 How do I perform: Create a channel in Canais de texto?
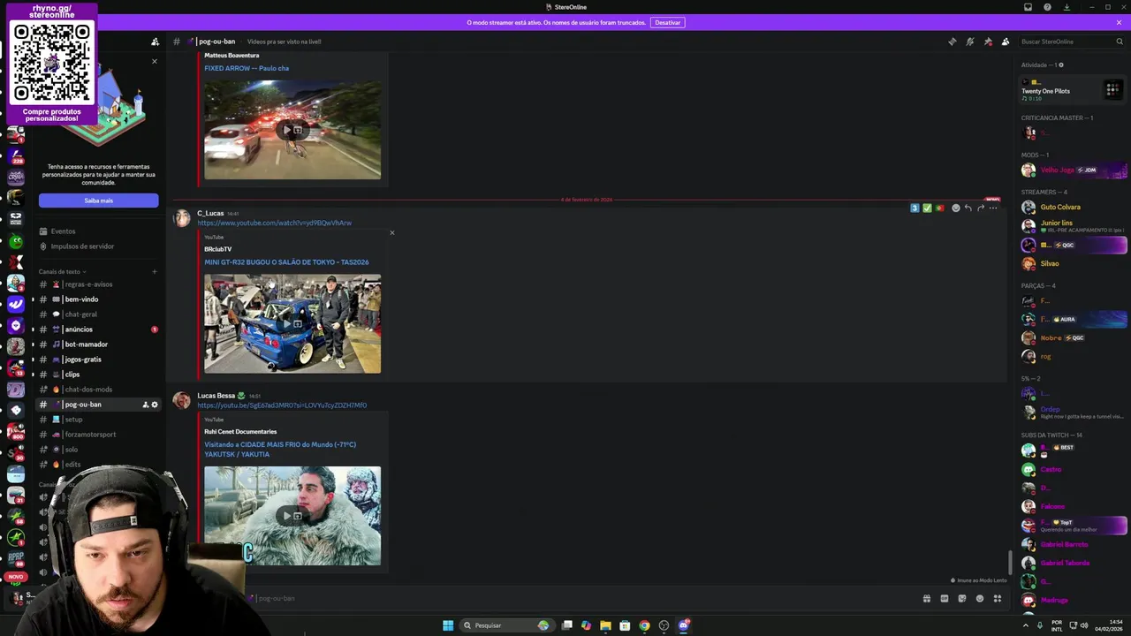(x=155, y=272)
